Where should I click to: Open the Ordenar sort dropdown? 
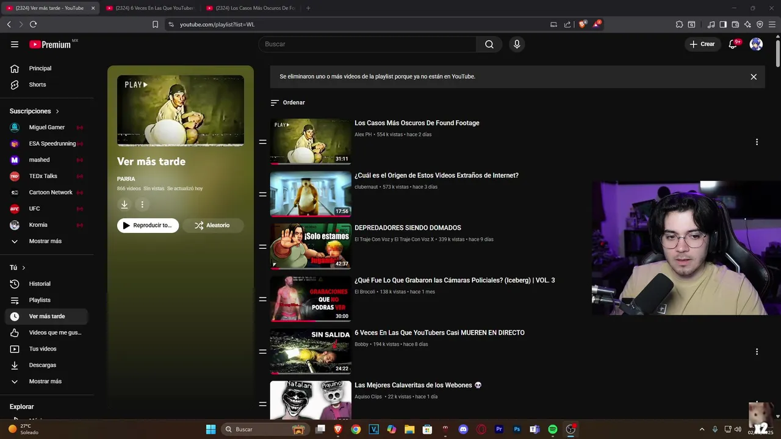click(287, 102)
